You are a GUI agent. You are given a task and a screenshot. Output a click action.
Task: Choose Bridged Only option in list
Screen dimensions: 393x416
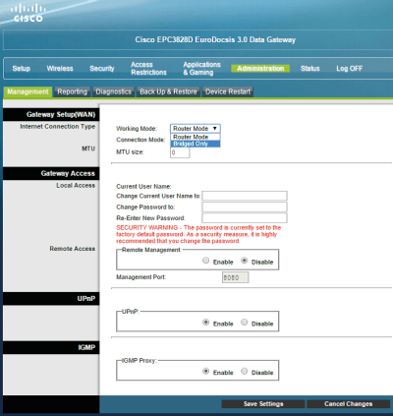(196, 144)
